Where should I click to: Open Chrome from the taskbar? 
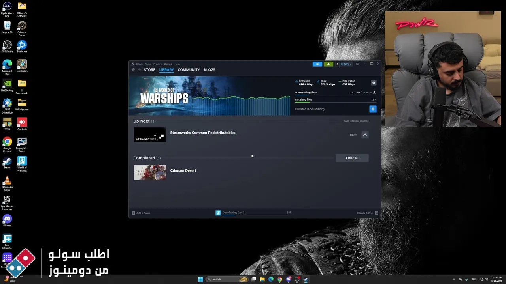pyautogui.click(x=279, y=279)
